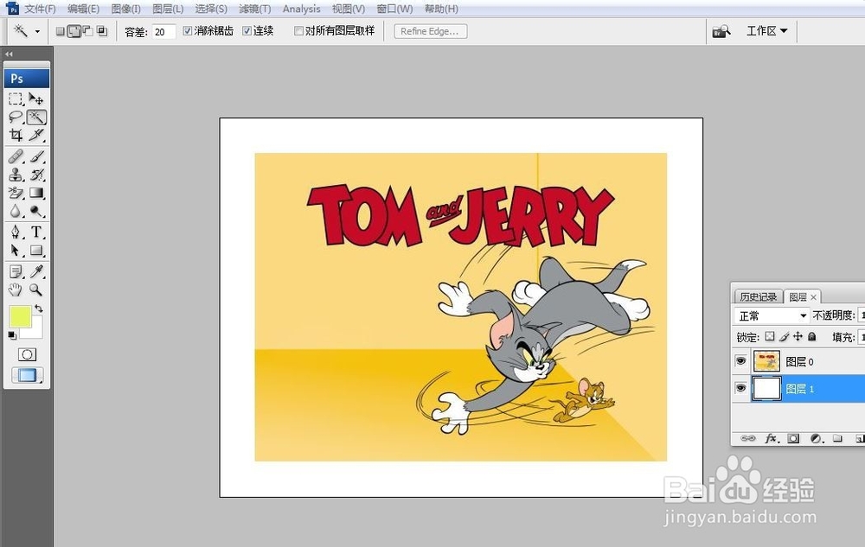Choose New Selection mode

61,31
